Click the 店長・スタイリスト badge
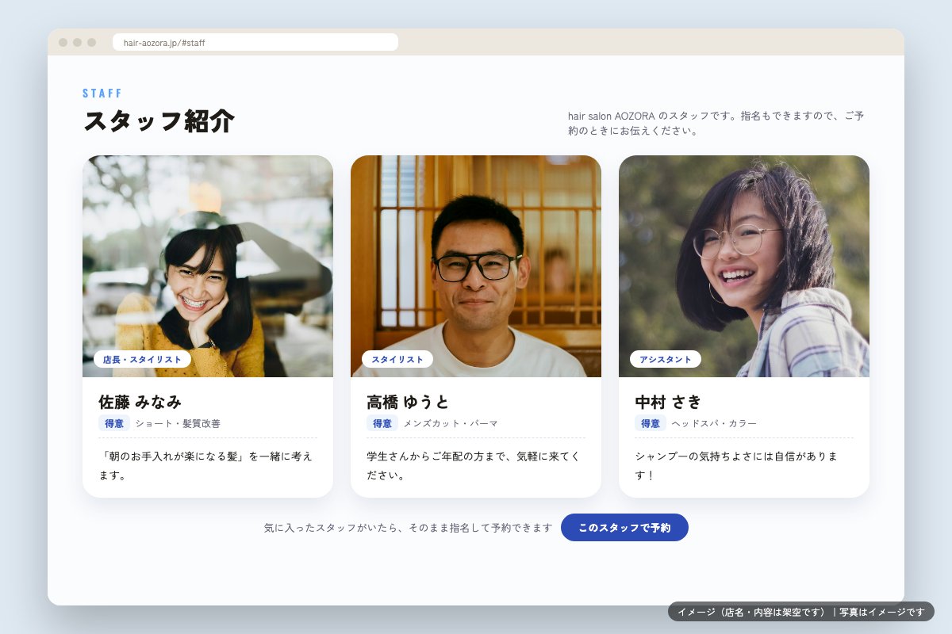 coord(142,359)
